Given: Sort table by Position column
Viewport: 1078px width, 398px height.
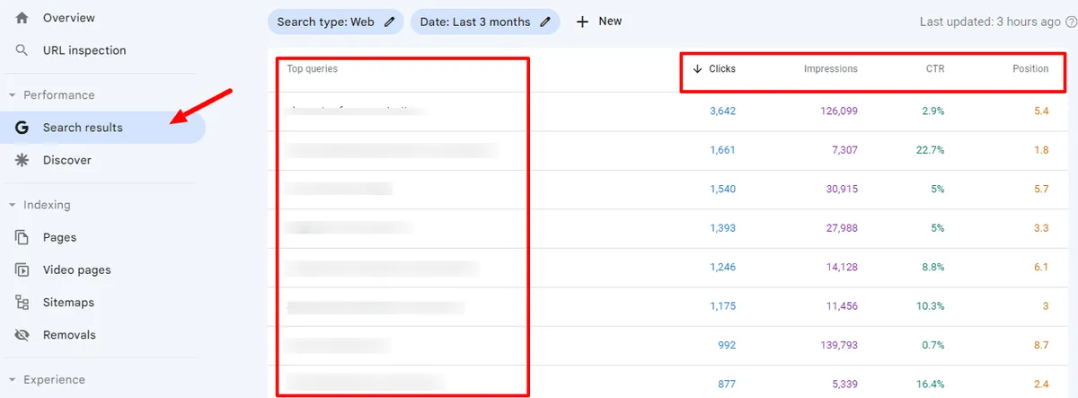Looking at the screenshot, I should tap(1030, 68).
